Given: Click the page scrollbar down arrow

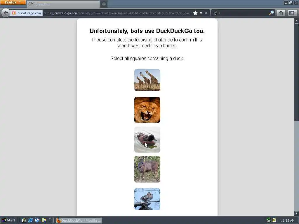Looking at the screenshot, I should tap(297, 213).
